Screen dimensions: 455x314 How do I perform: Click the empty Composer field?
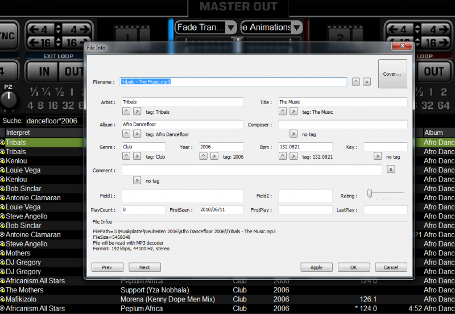[343, 124]
